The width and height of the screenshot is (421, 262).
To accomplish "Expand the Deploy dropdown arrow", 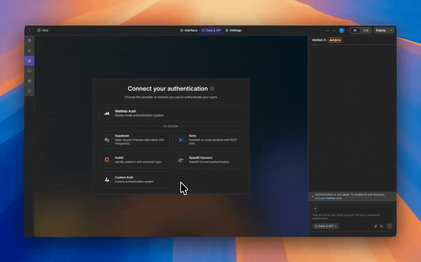I will (x=392, y=30).
